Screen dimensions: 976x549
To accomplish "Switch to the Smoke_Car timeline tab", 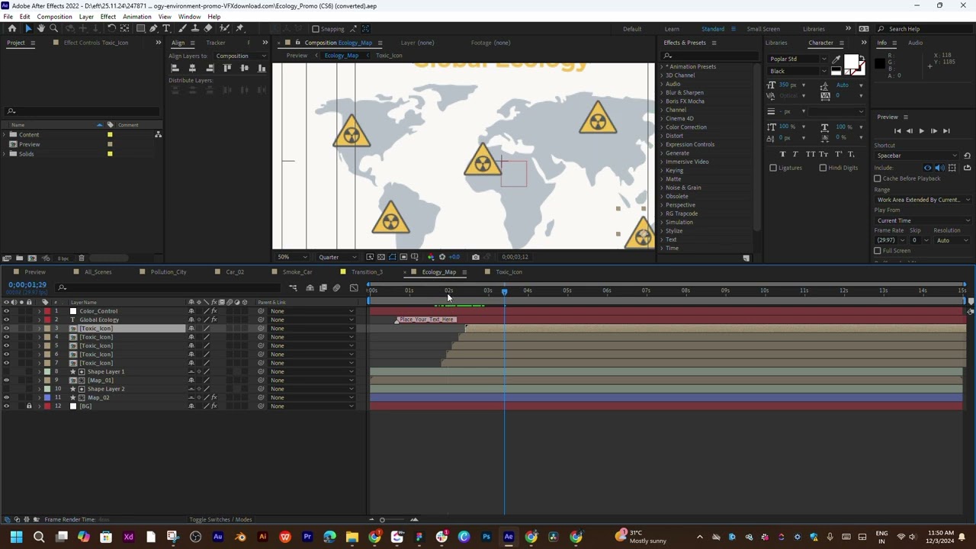I will [x=297, y=272].
